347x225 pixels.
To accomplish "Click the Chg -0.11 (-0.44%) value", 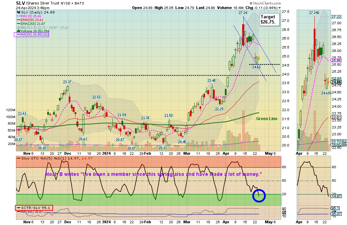I will (261, 8).
